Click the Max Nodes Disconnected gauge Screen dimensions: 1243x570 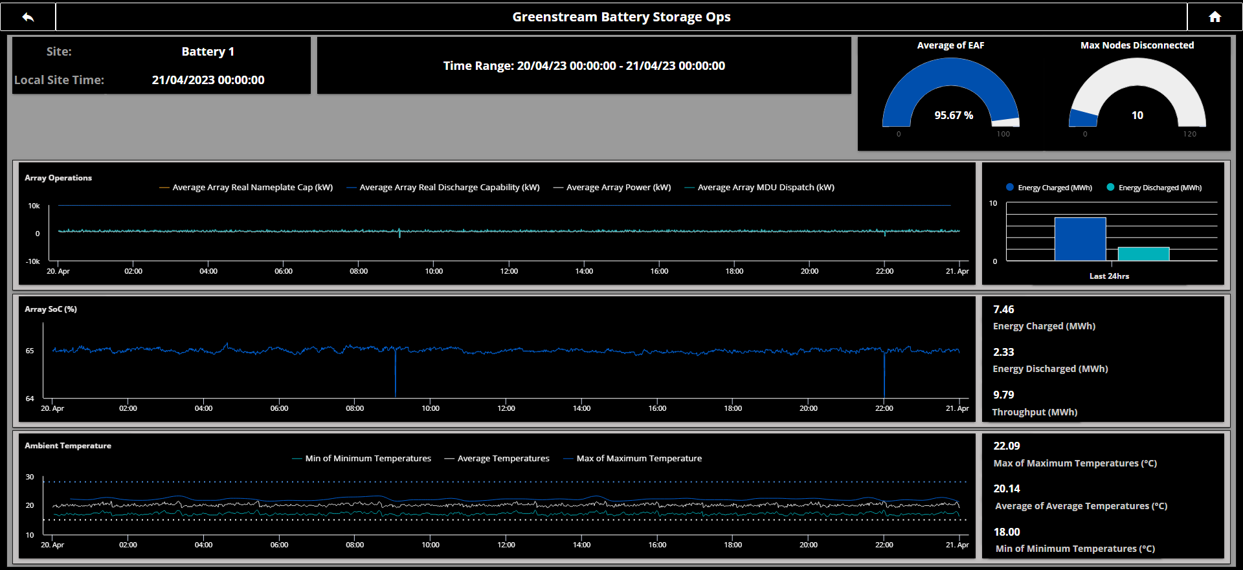coord(1137,92)
